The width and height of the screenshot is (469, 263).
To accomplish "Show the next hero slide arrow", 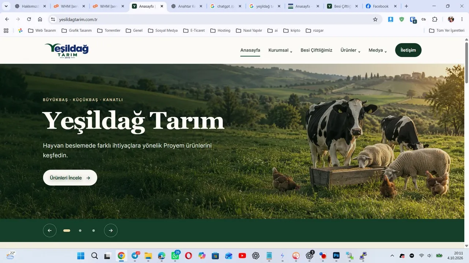I will click(x=111, y=230).
